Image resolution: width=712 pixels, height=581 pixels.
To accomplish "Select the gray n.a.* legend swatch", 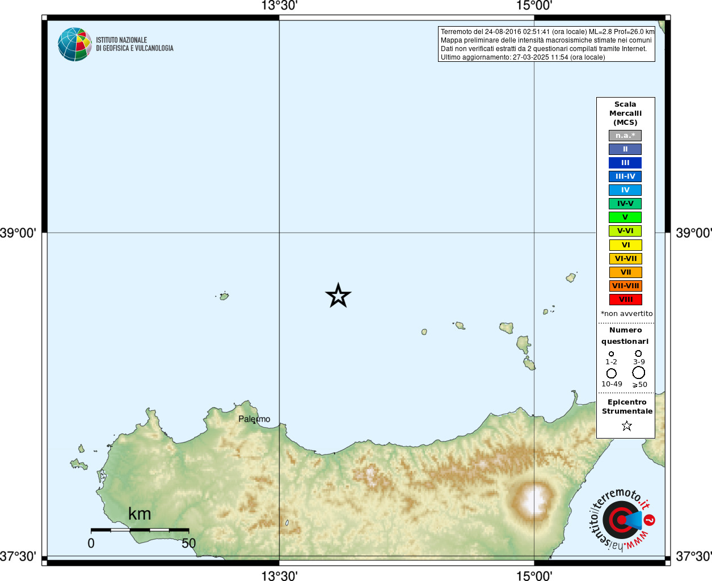I will 625,136.
